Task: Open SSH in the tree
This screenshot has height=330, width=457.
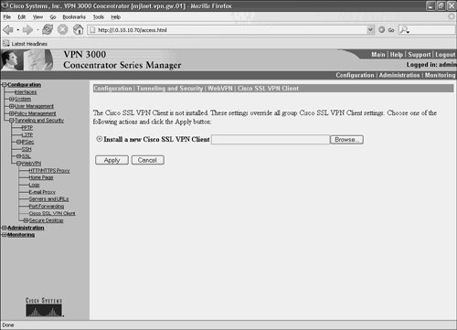Action: pos(27,149)
